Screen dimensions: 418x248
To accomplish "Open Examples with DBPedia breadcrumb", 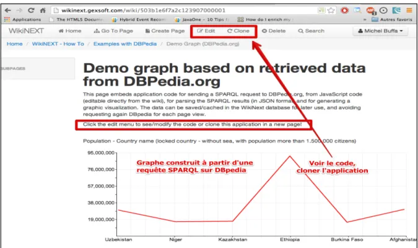I will point(125,44).
